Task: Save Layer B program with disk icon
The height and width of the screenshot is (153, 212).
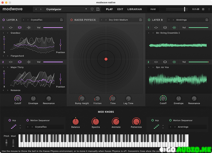Action: 207,20
